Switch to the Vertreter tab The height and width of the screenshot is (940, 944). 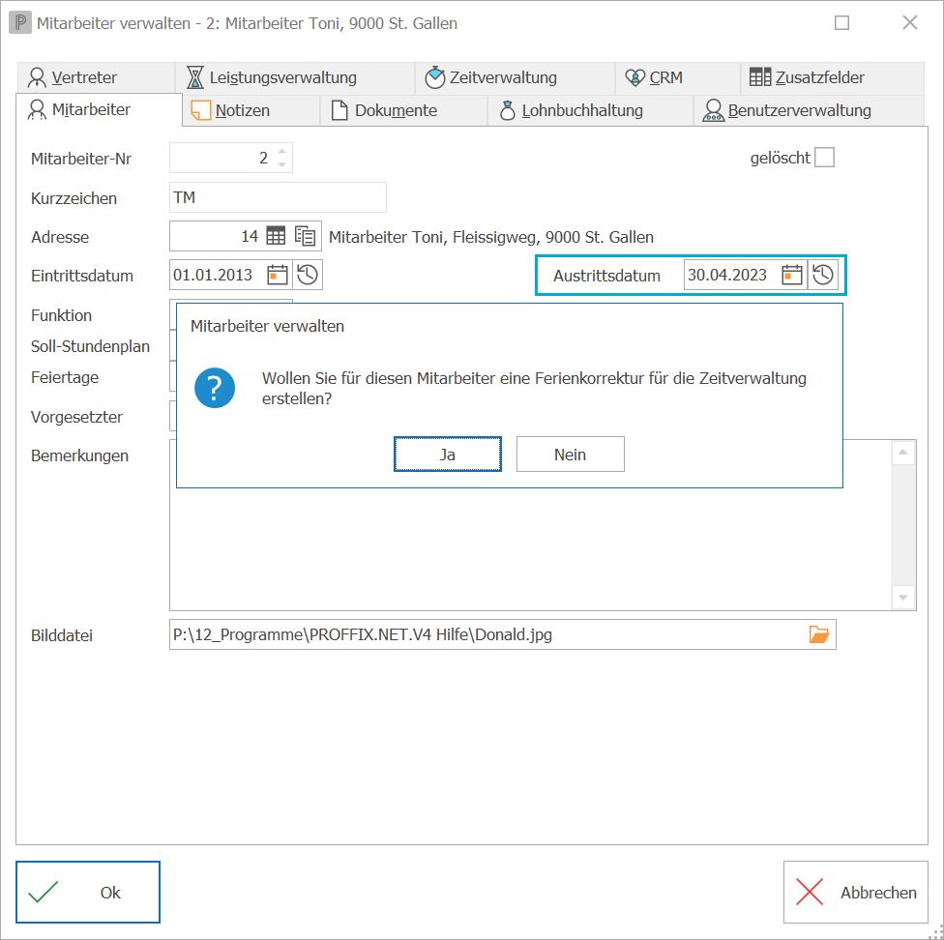[x=96, y=77]
